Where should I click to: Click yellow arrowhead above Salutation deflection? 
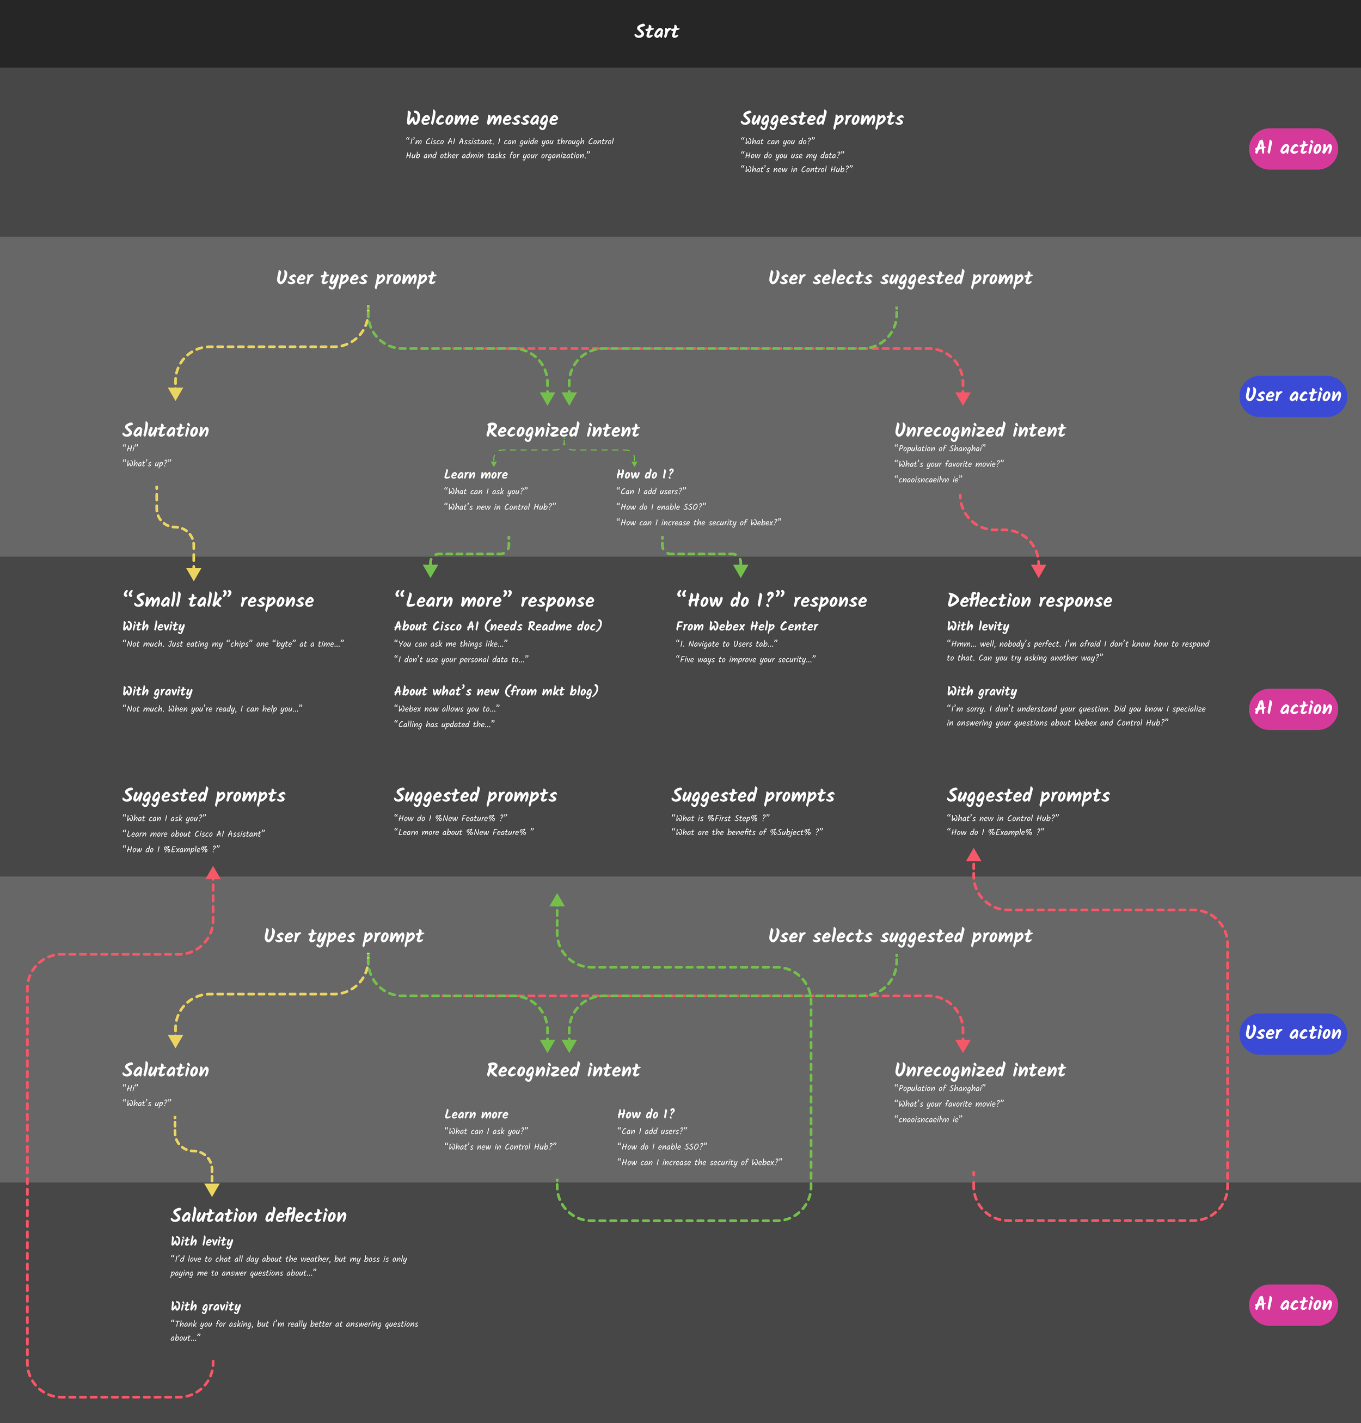pos(212,1190)
